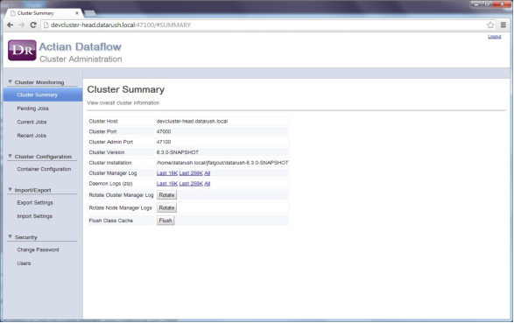Open the Current Jobs page

[x=32, y=122]
